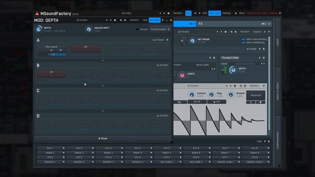315x177 pixels.
Task: Click the arrow icon next to Attack 4
Action: pyautogui.click(x=151, y=153)
